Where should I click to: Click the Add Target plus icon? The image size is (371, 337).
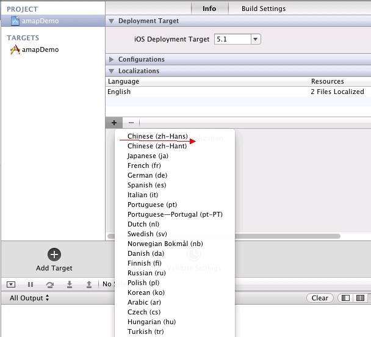click(54, 255)
